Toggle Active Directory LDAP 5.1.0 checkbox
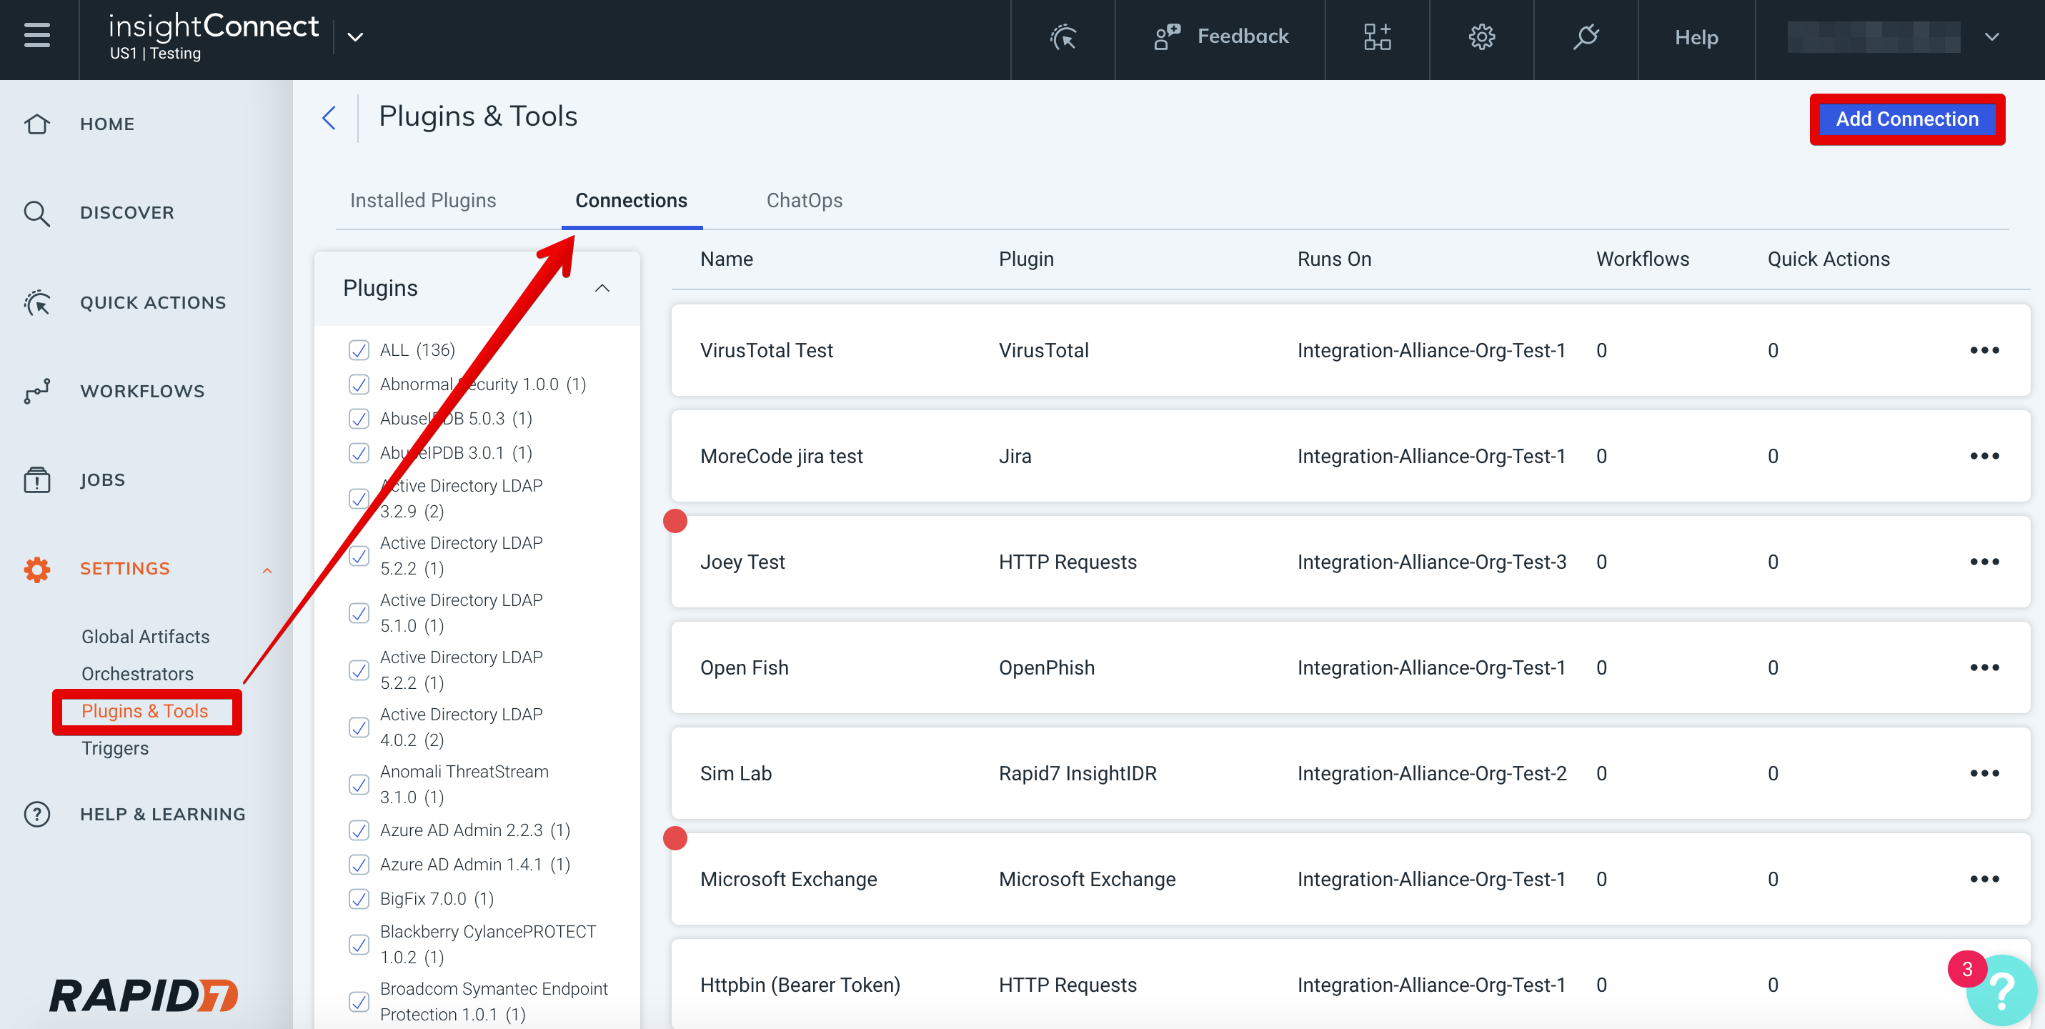The width and height of the screenshot is (2045, 1029). click(x=359, y=613)
